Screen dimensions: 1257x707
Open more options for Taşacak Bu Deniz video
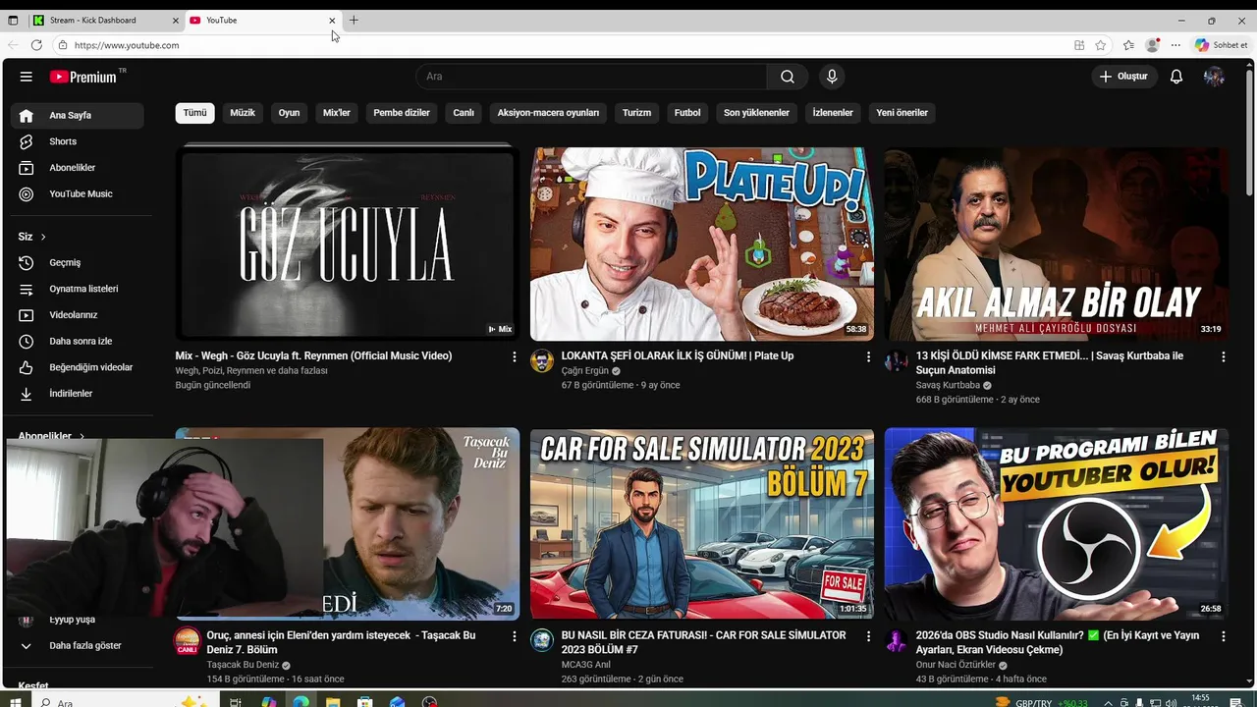pos(514,636)
